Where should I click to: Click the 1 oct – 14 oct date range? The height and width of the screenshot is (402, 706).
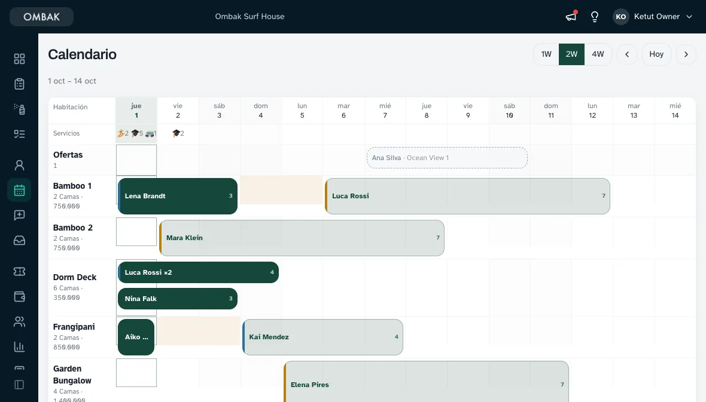[72, 81]
